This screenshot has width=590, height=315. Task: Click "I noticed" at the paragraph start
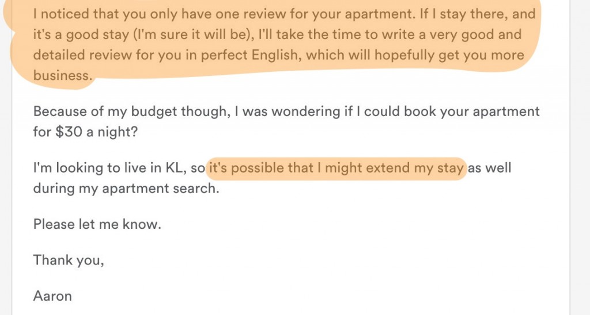click(x=61, y=14)
